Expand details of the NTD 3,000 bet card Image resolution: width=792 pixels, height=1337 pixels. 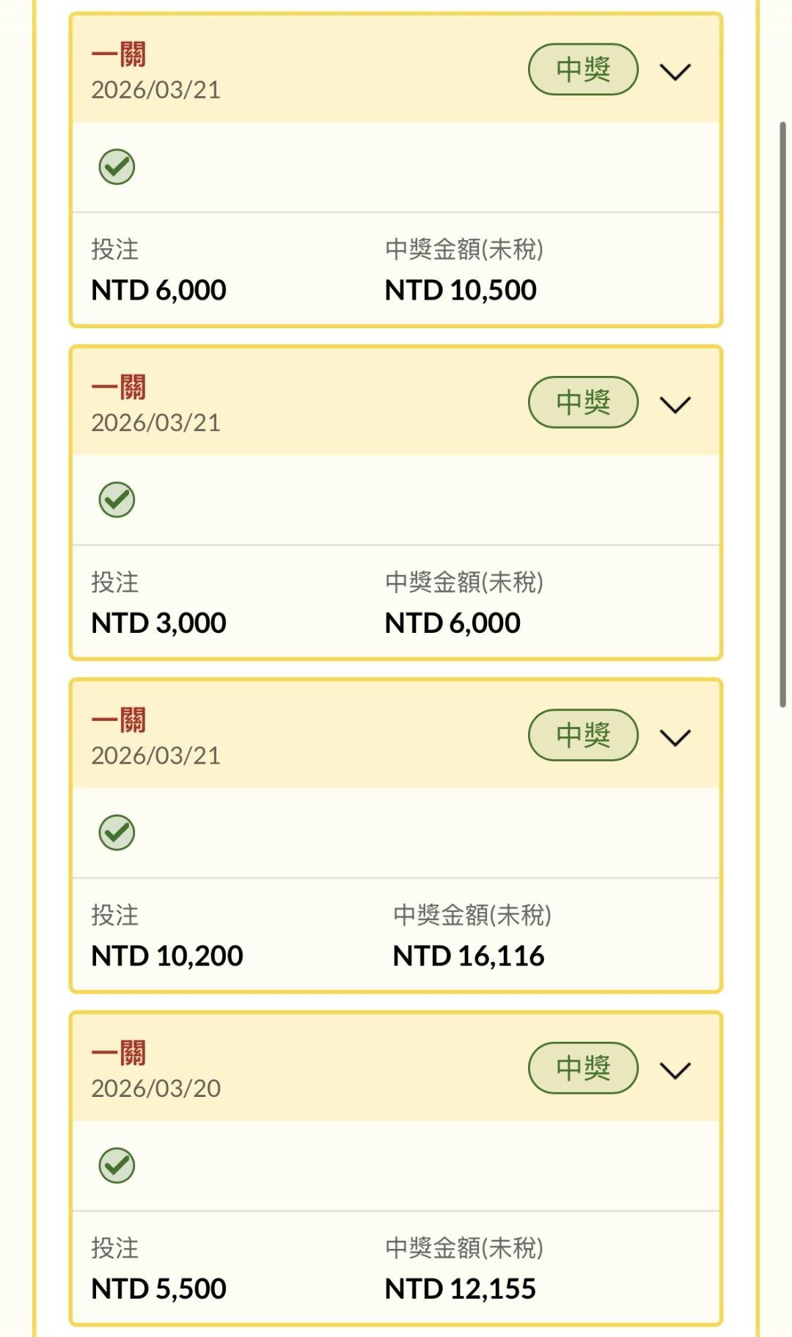(675, 405)
